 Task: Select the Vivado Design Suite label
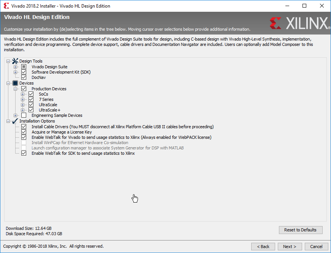pos(49,67)
